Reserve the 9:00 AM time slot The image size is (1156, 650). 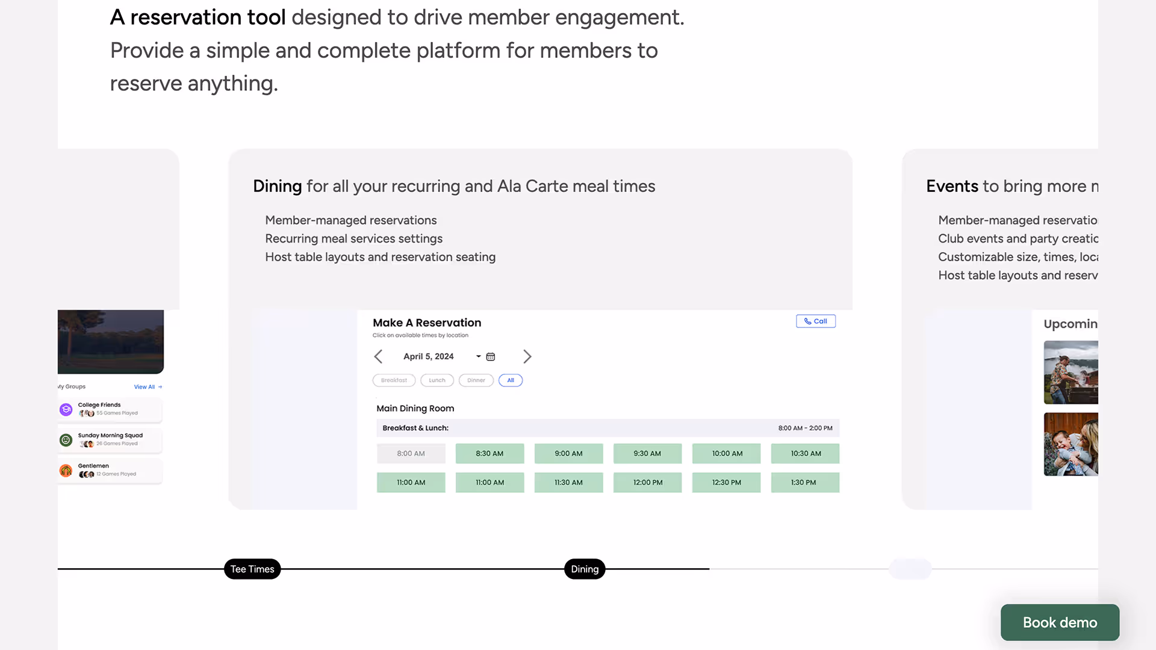tap(568, 454)
